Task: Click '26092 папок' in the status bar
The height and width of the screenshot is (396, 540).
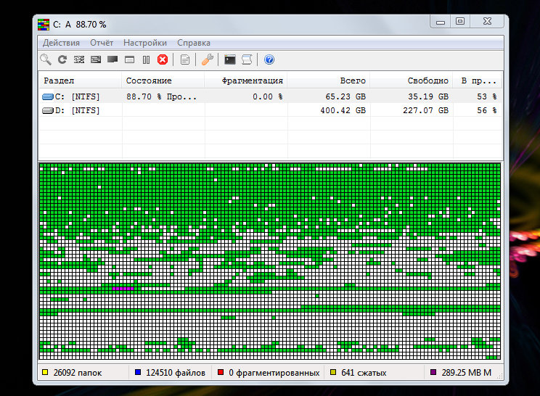Action: pos(78,373)
